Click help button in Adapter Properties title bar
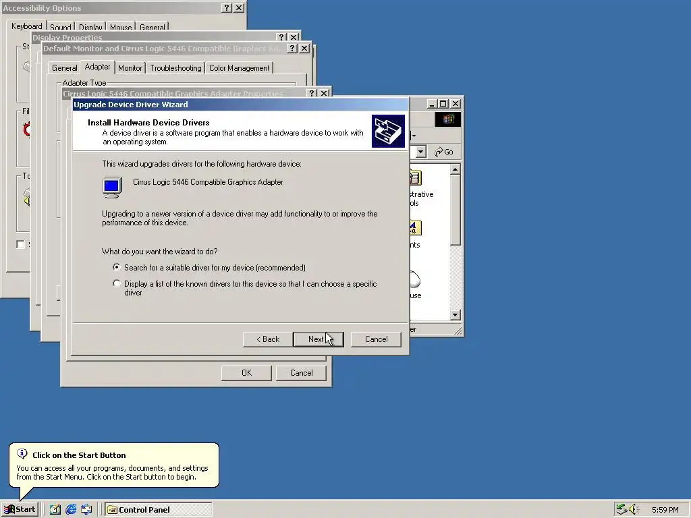 [312, 93]
